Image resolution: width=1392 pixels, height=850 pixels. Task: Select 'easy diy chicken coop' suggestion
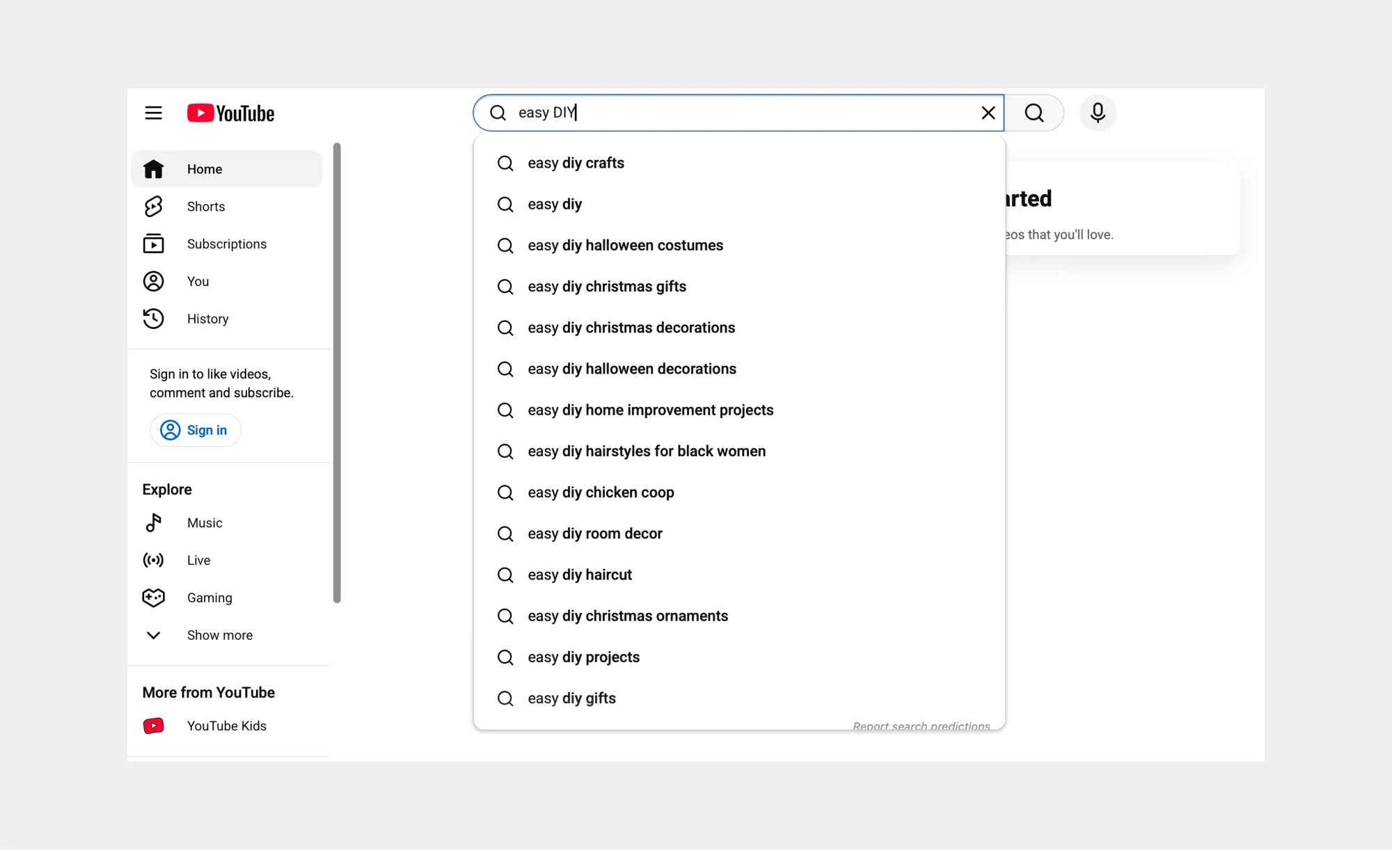[x=601, y=492]
